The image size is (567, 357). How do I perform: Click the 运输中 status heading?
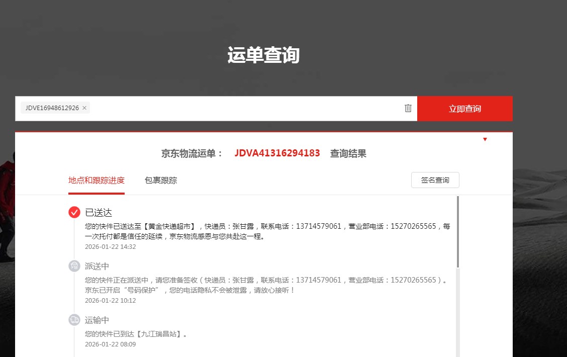[97, 320]
